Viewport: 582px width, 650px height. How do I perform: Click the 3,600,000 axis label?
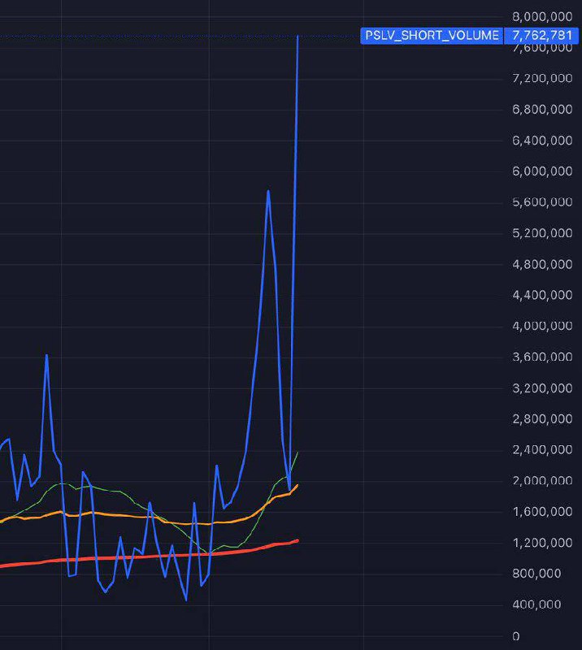pyautogui.click(x=542, y=357)
